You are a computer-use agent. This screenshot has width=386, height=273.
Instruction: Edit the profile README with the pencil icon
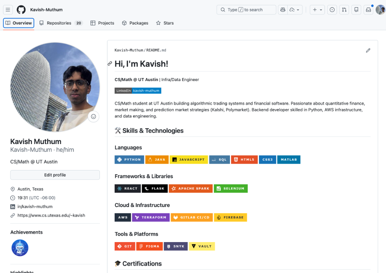(x=368, y=50)
